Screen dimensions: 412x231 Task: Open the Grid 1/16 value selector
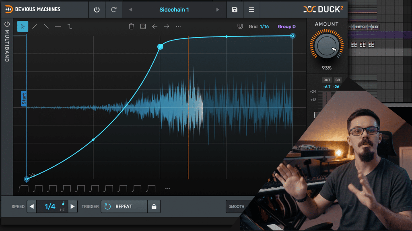[x=264, y=26]
